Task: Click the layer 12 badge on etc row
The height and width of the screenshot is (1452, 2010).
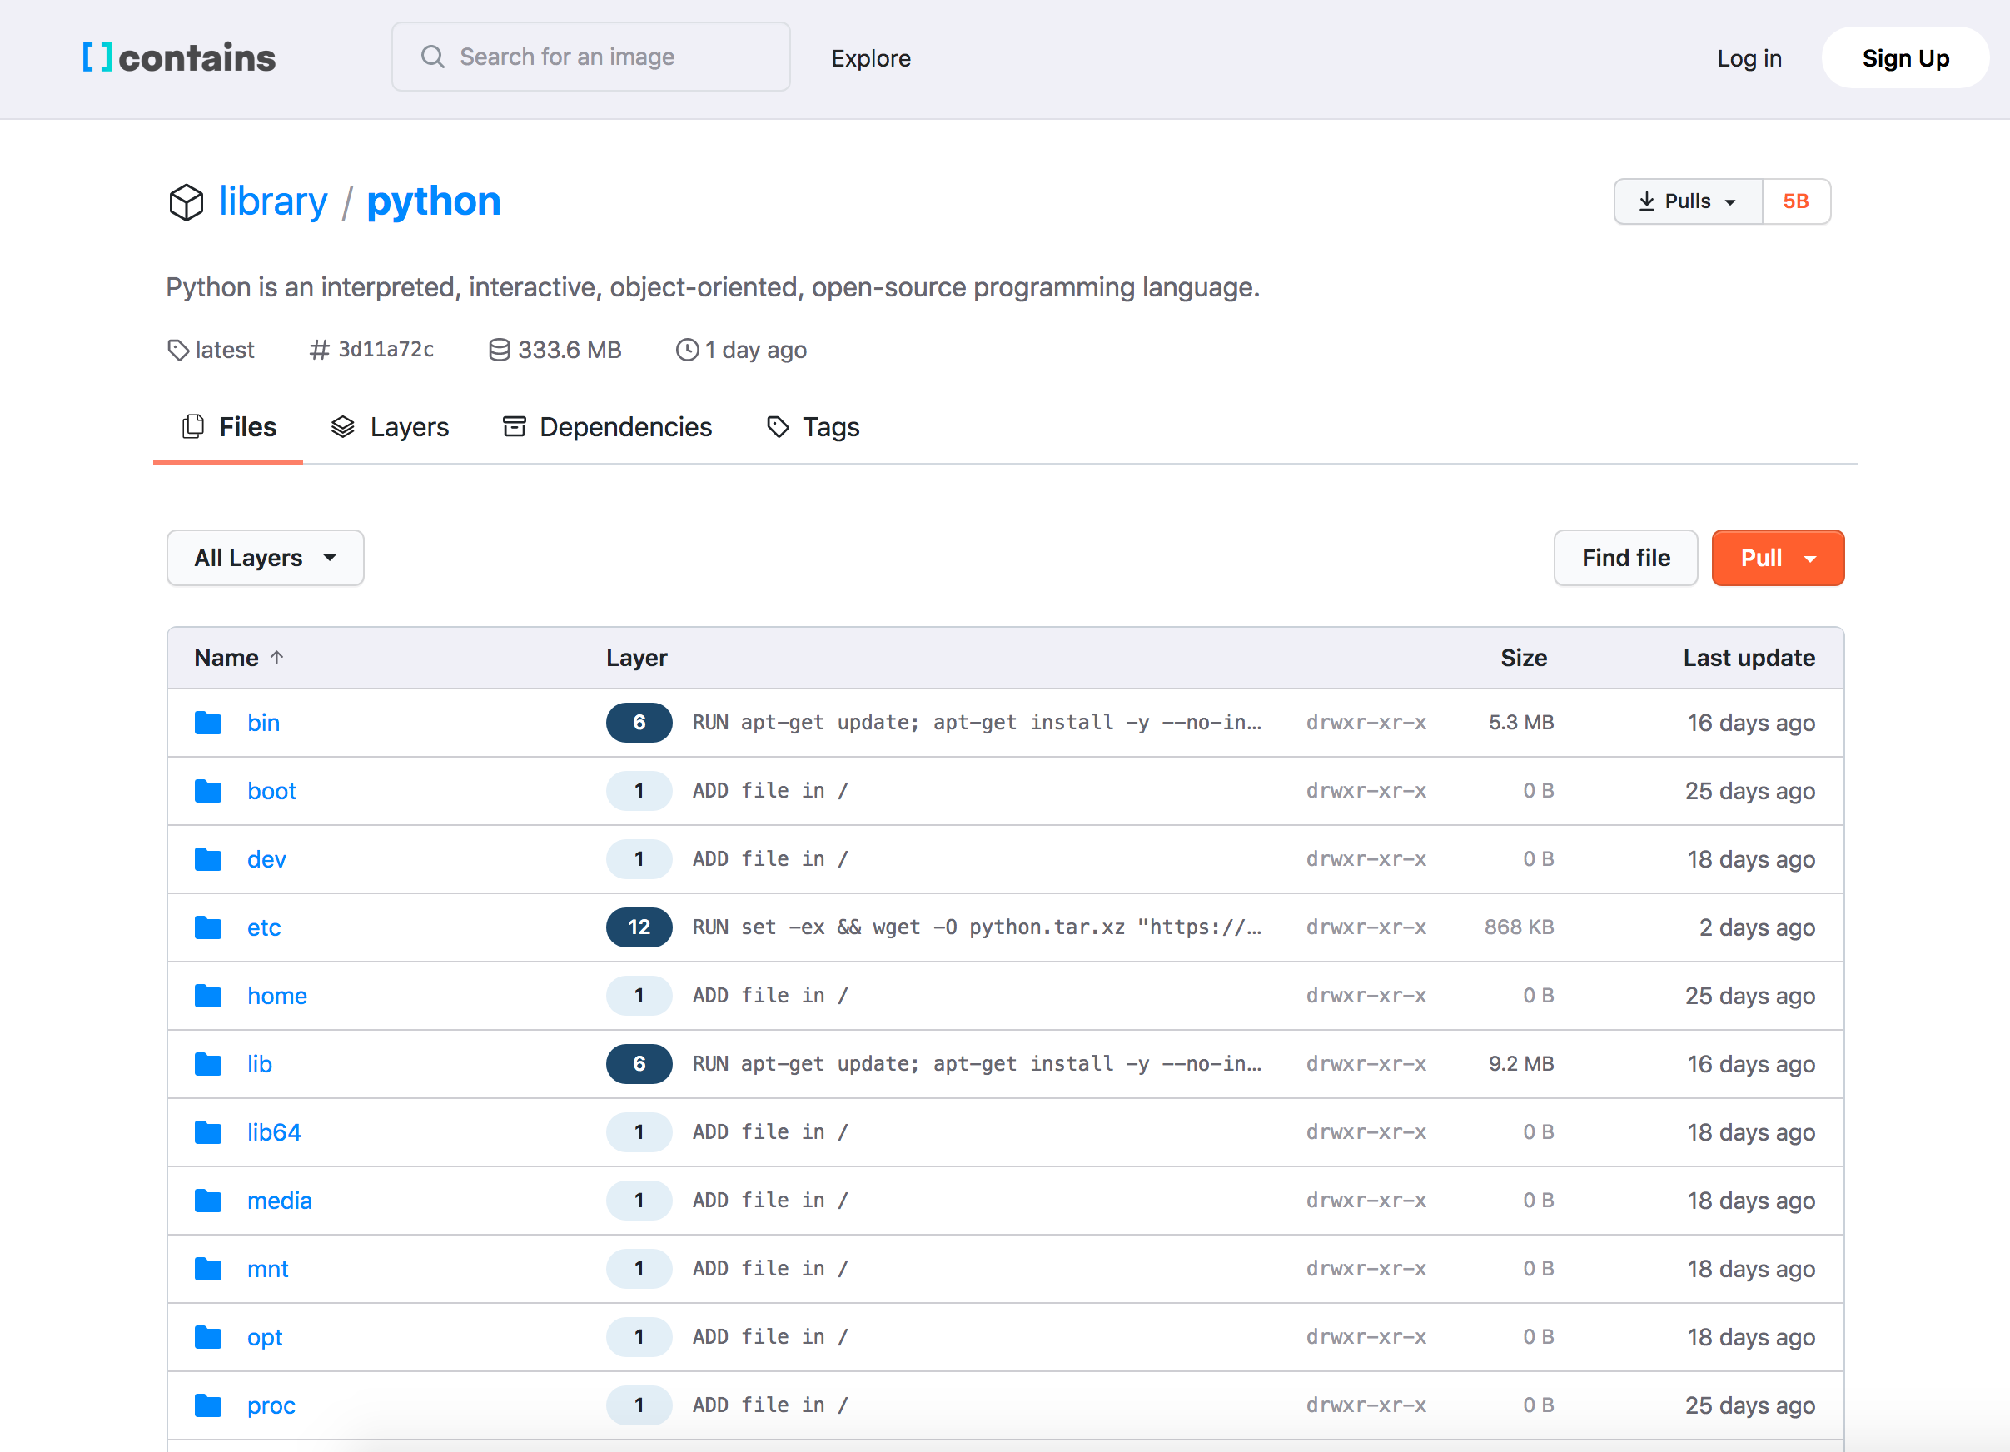Action: pos(638,927)
